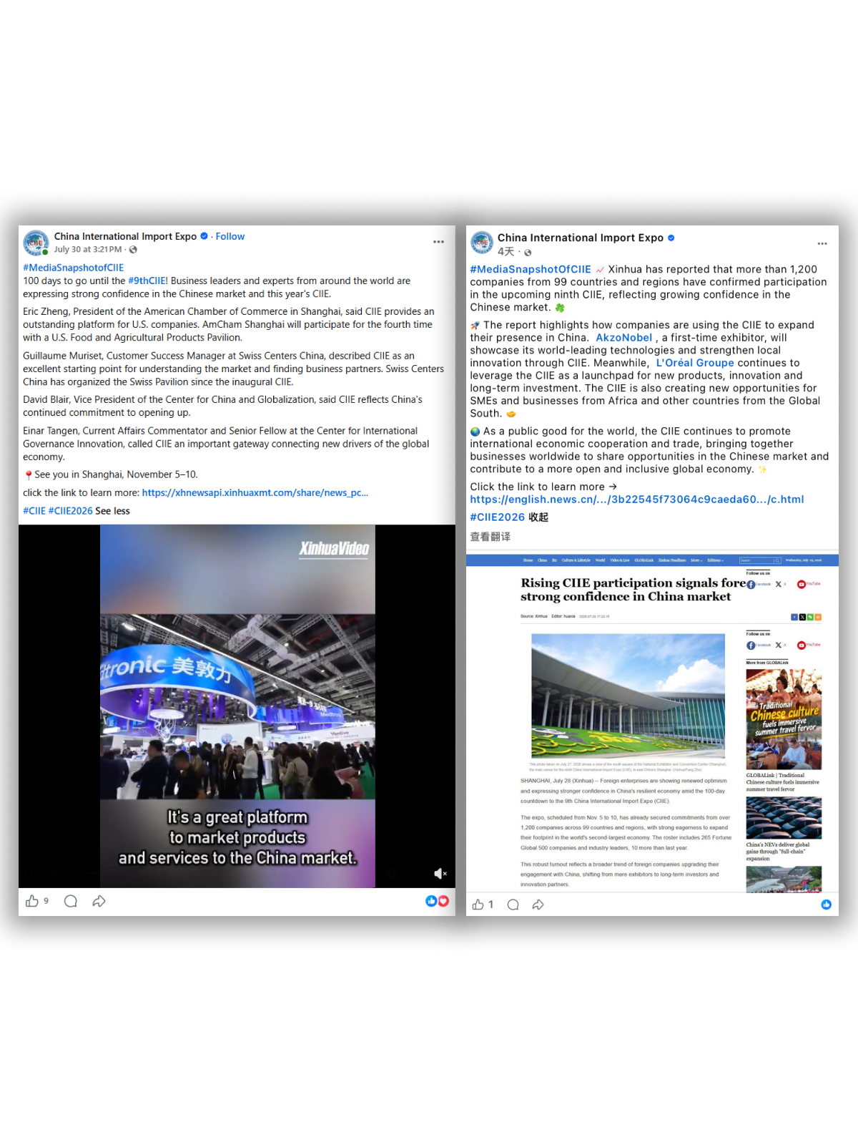Open the AkzoNobel page mention
Image resolution: width=858 pixels, height=1145 pixels.
pyautogui.click(x=623, y=338)
